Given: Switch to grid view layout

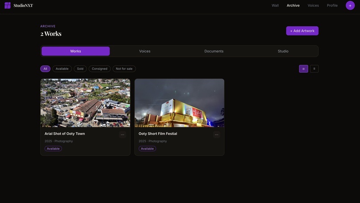Looking at the screenshot, I should tap(304, 69).
